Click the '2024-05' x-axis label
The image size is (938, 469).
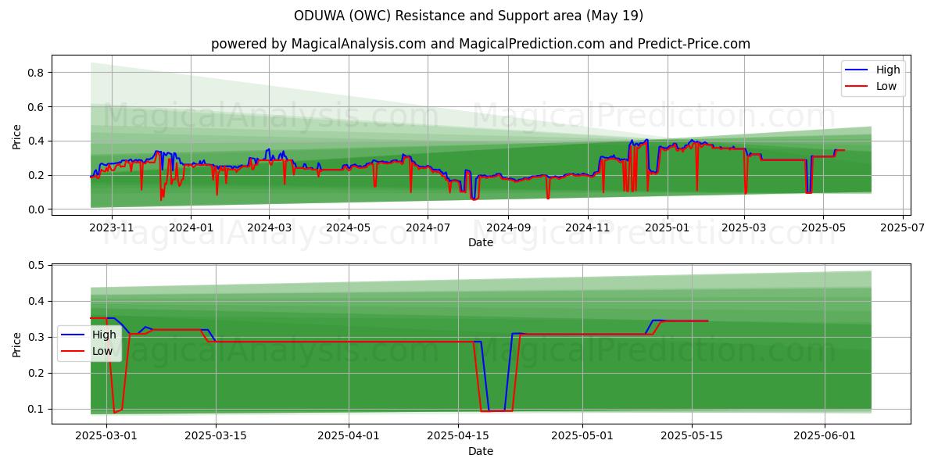(x=349, y=227)
